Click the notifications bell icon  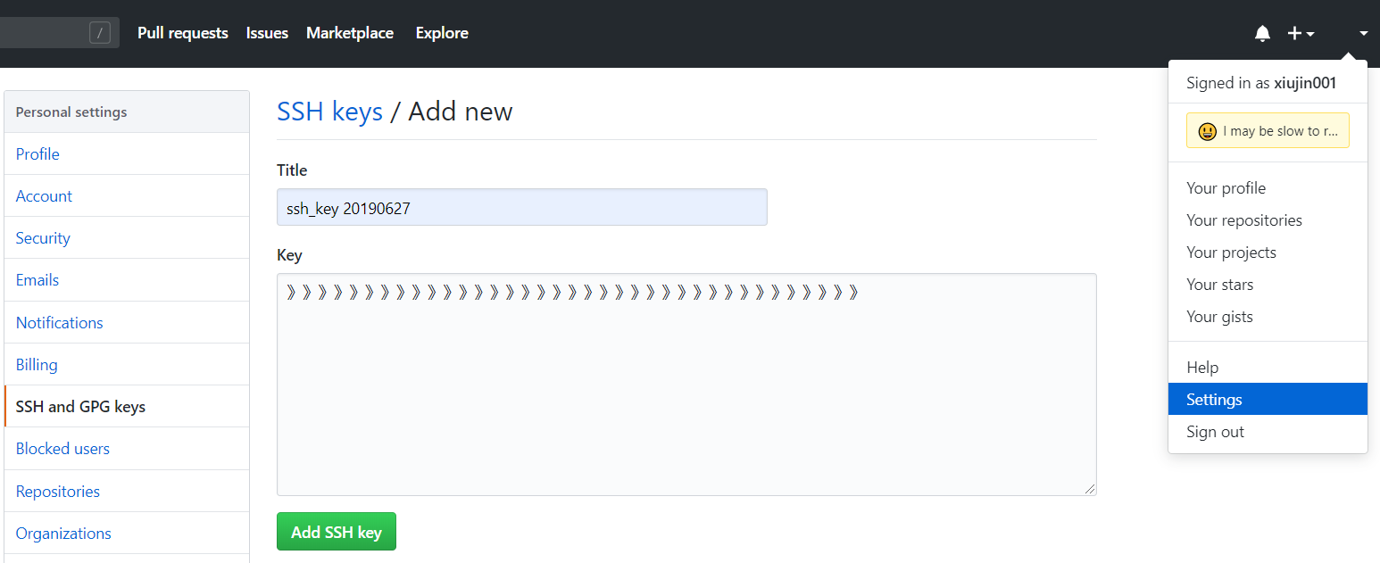click(x=1262, y=34)
